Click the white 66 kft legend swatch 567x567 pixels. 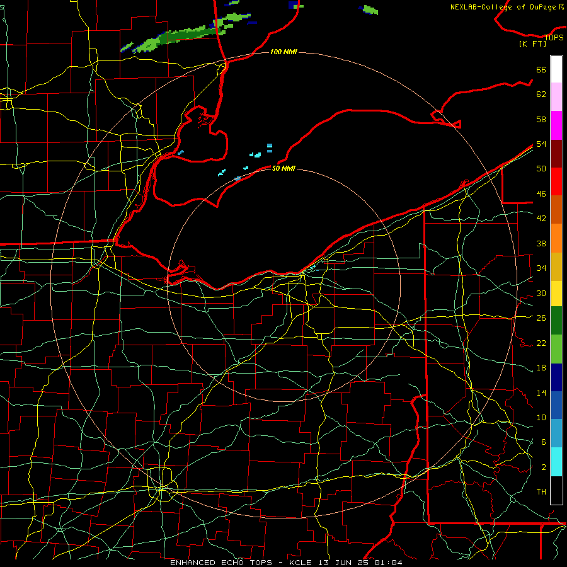tap(556, 69)
